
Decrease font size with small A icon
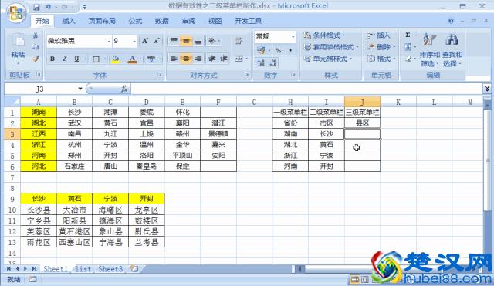(x=157, y=41)
